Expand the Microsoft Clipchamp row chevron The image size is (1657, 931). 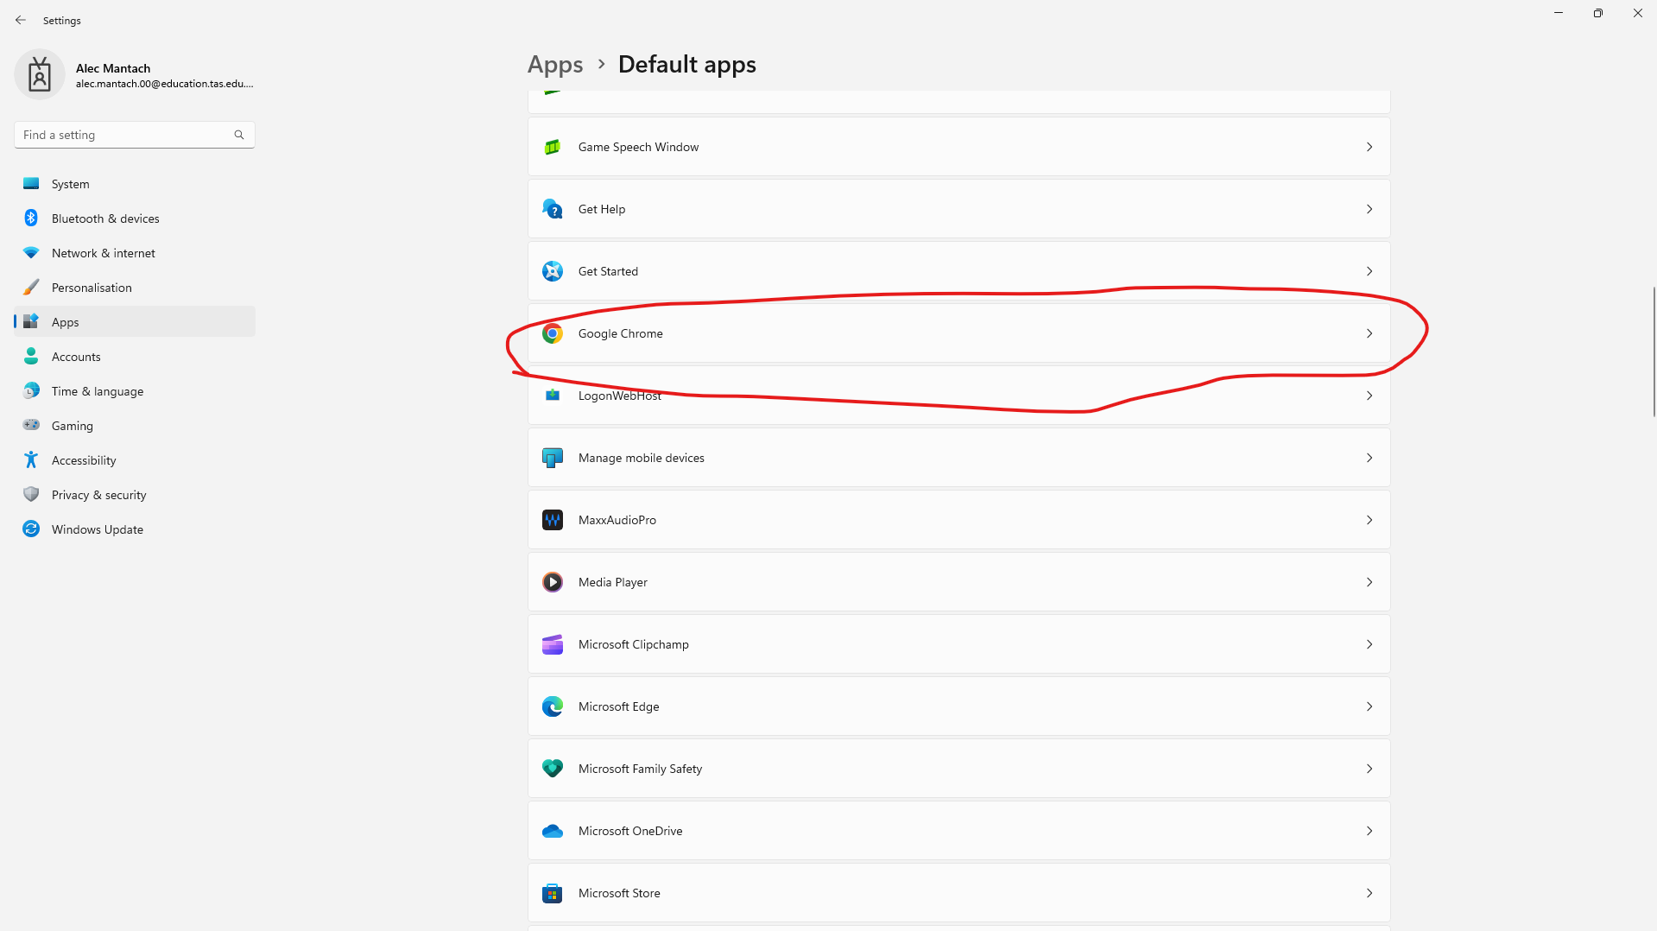tap(1369, 644)
